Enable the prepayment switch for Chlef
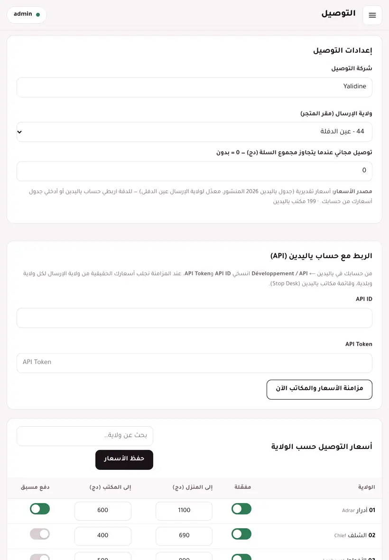389x560 pixels. point(40,534)
